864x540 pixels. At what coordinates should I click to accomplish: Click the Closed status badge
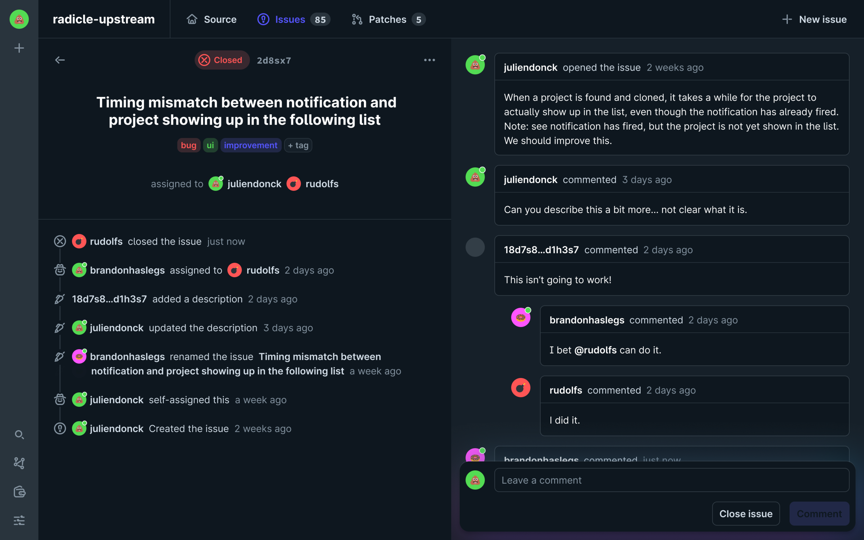click(x=222, y=60)
